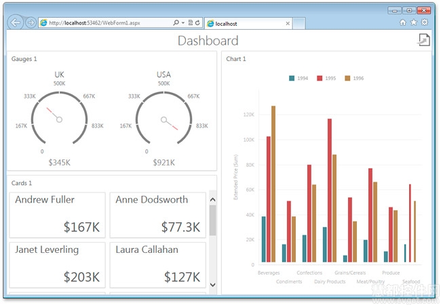Image resolution: width=441 pixels, height=305 pixels.
Task: Click the dashboard Export icon
Action: (423, 39)
